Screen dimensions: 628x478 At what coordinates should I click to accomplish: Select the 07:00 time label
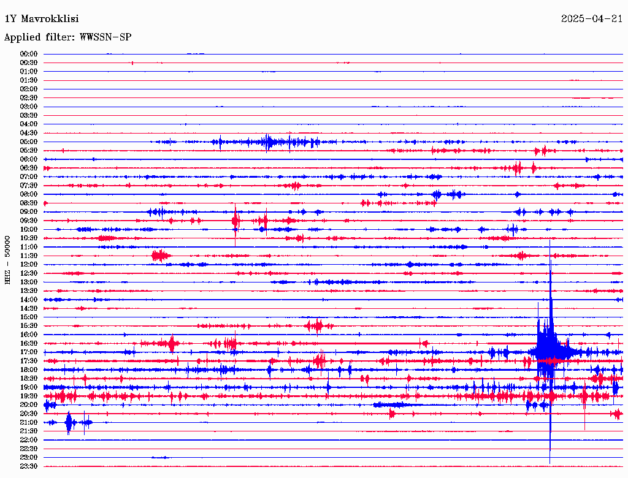pyautogui.click(x=29, y=177)
